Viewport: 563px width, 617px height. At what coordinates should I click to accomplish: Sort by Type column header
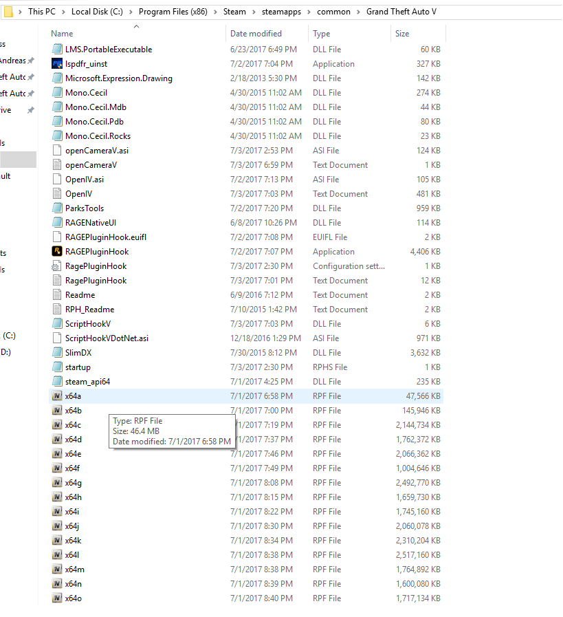(321, 34)
